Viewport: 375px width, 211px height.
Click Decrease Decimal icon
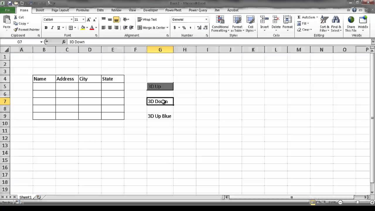[x=205, y=28]
